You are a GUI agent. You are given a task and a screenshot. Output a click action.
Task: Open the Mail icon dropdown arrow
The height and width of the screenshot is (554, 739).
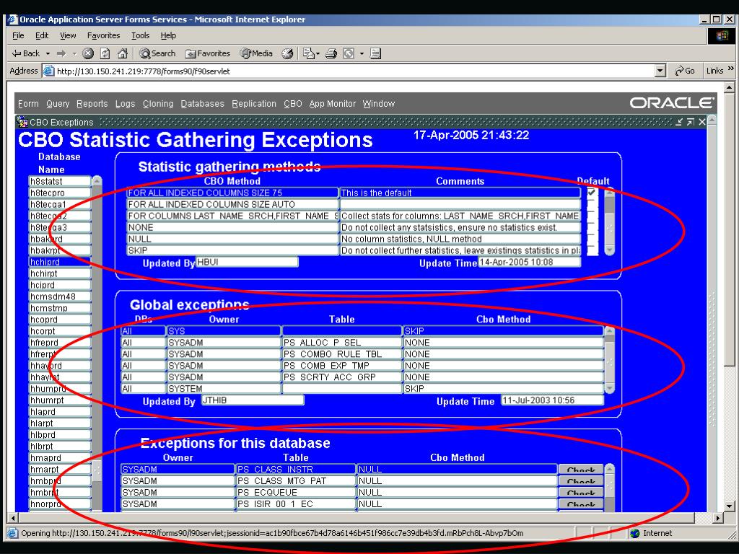click(318, 53)
